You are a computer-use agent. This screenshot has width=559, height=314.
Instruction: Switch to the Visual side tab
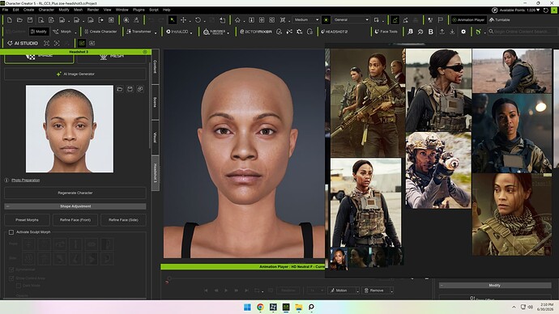(x=156, y=138)
